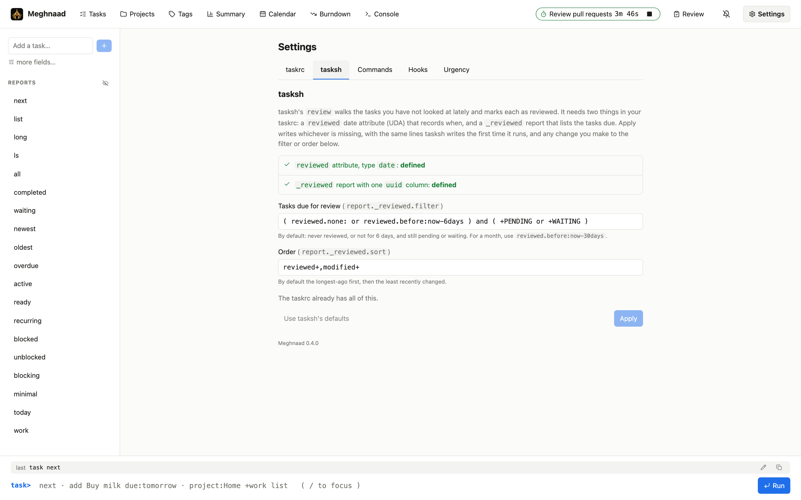Click Use tasksh's defaults button
The width and height of the screenshot is (801, 500).
[x=317, y=318]
